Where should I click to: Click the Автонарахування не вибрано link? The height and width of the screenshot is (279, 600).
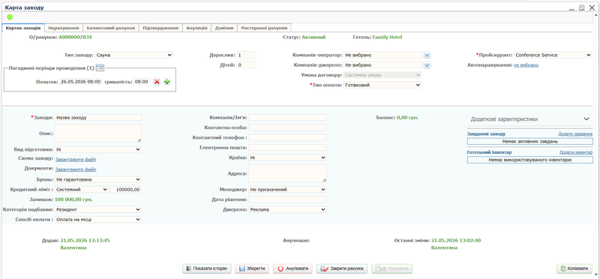pos(526,65)
